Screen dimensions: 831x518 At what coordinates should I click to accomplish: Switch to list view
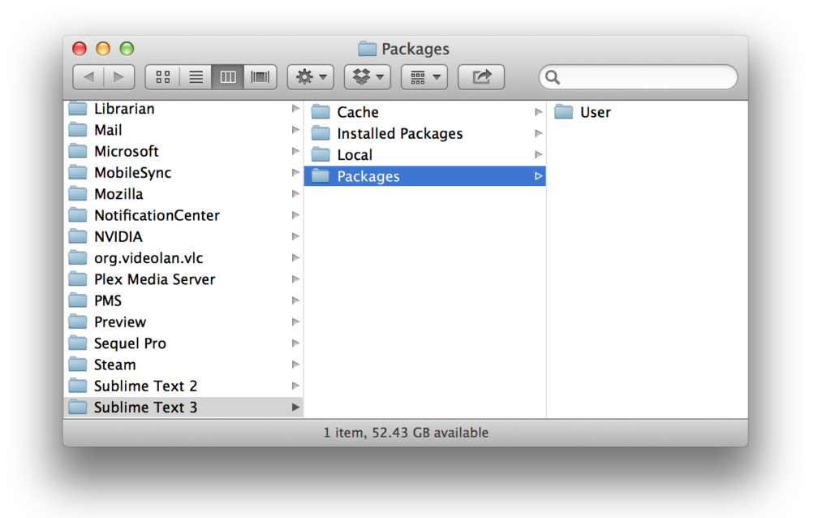point(196,77)
